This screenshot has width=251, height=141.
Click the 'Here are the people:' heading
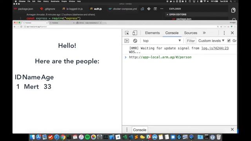(x=67, y=61)
